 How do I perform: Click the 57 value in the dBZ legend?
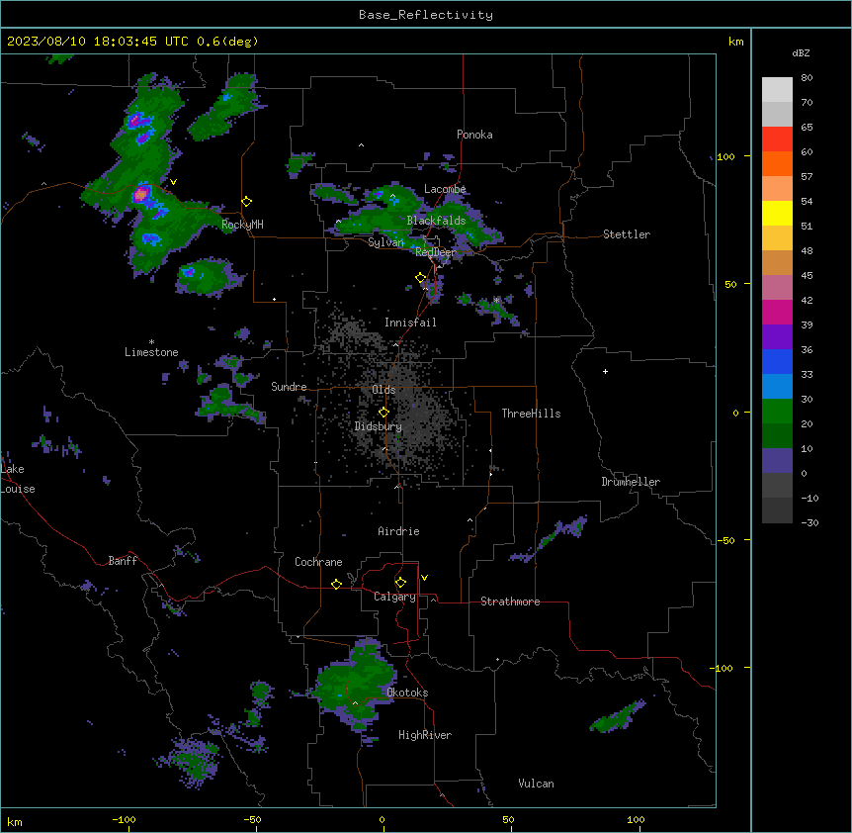click(807, 176)
